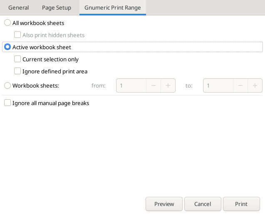Choose Workbook sheets range radio button
Viewport: 265px width, 216px height.
[7, 85]
